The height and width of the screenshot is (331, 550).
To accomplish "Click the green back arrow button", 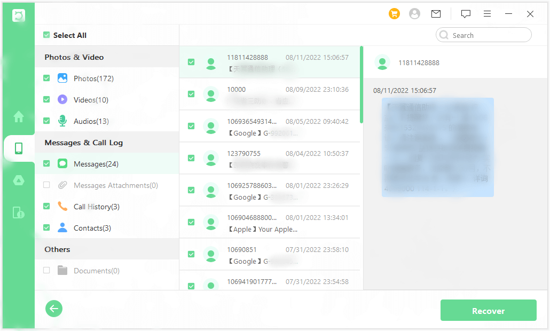I will (x=54, y=309).
